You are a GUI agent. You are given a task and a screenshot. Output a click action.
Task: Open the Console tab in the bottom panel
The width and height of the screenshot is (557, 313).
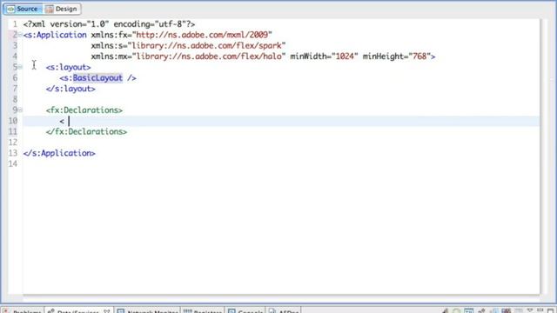tap(245, 311)
